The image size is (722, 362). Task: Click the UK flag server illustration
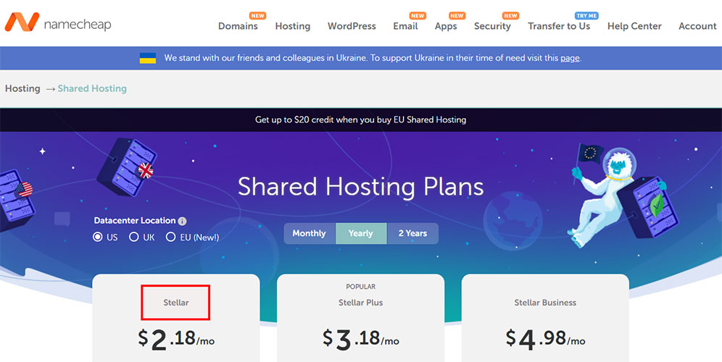[x=127, y=167]
